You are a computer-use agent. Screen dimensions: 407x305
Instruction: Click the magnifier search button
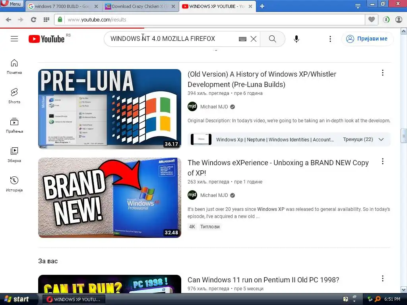tap(272, 39)
